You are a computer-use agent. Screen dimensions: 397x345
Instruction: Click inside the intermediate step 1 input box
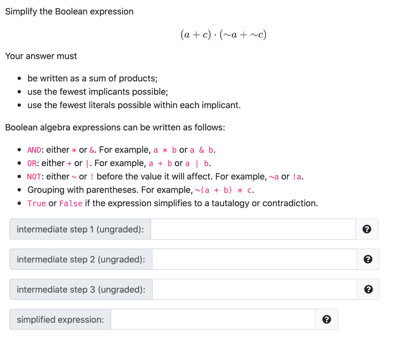click(x=252, y=229)
